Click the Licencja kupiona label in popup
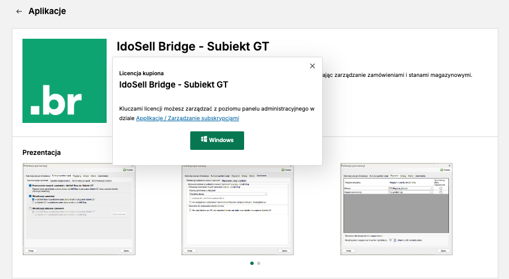This screenshot has height=279, width=509. click(141, 74)
